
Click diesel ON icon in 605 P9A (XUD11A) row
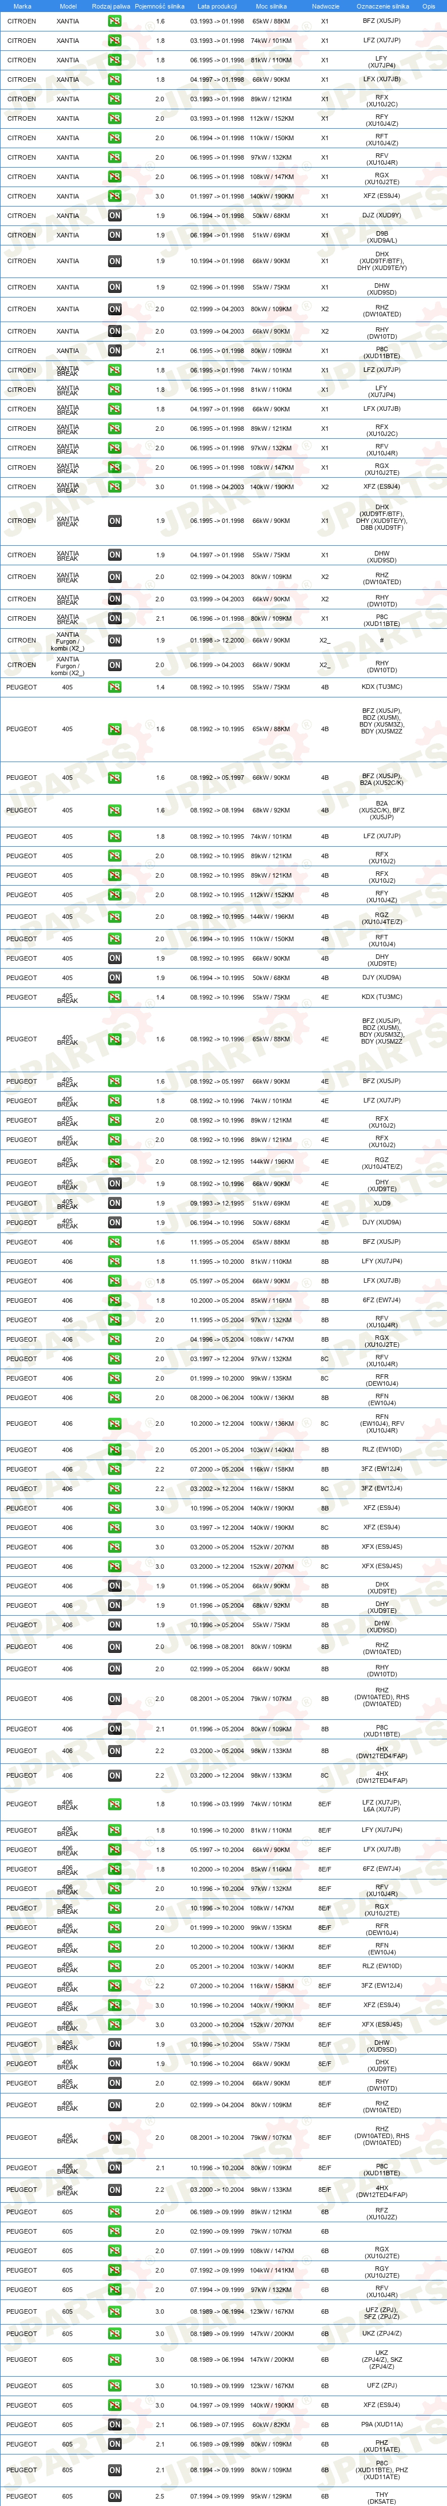point(115,2425)
